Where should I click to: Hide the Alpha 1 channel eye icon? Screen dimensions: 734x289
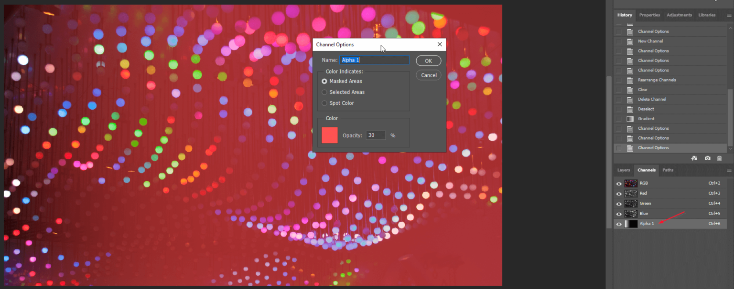(x=619, y=224)
